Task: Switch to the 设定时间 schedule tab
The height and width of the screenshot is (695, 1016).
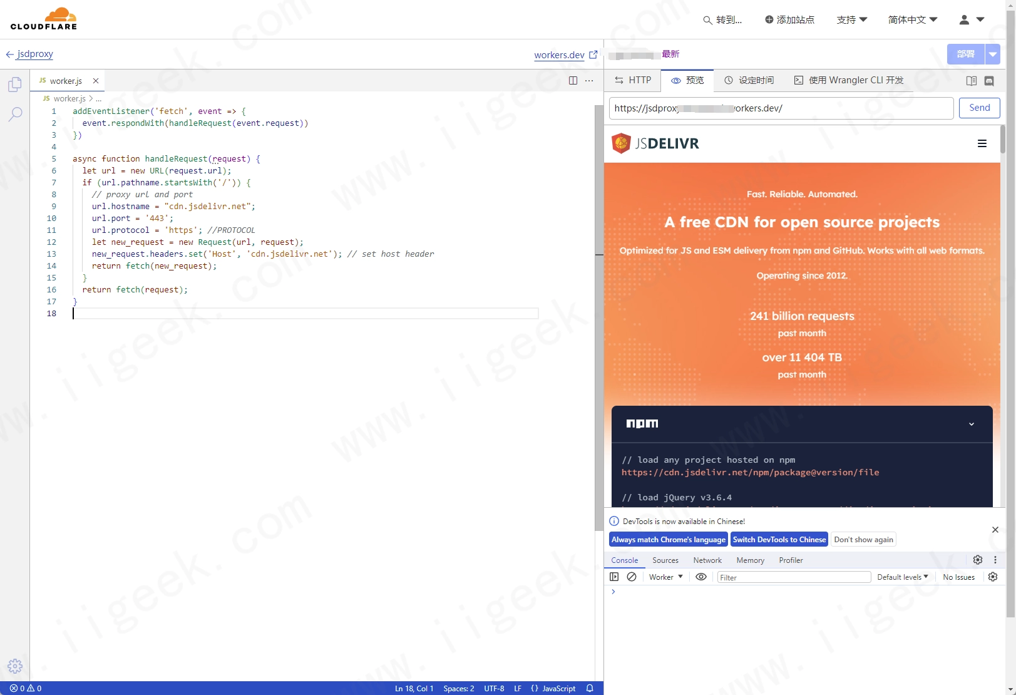Action: pos(749,80)
